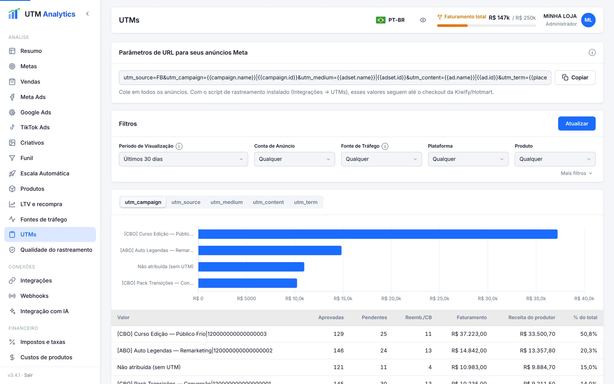Click the ML user avatar

point(588,20)
